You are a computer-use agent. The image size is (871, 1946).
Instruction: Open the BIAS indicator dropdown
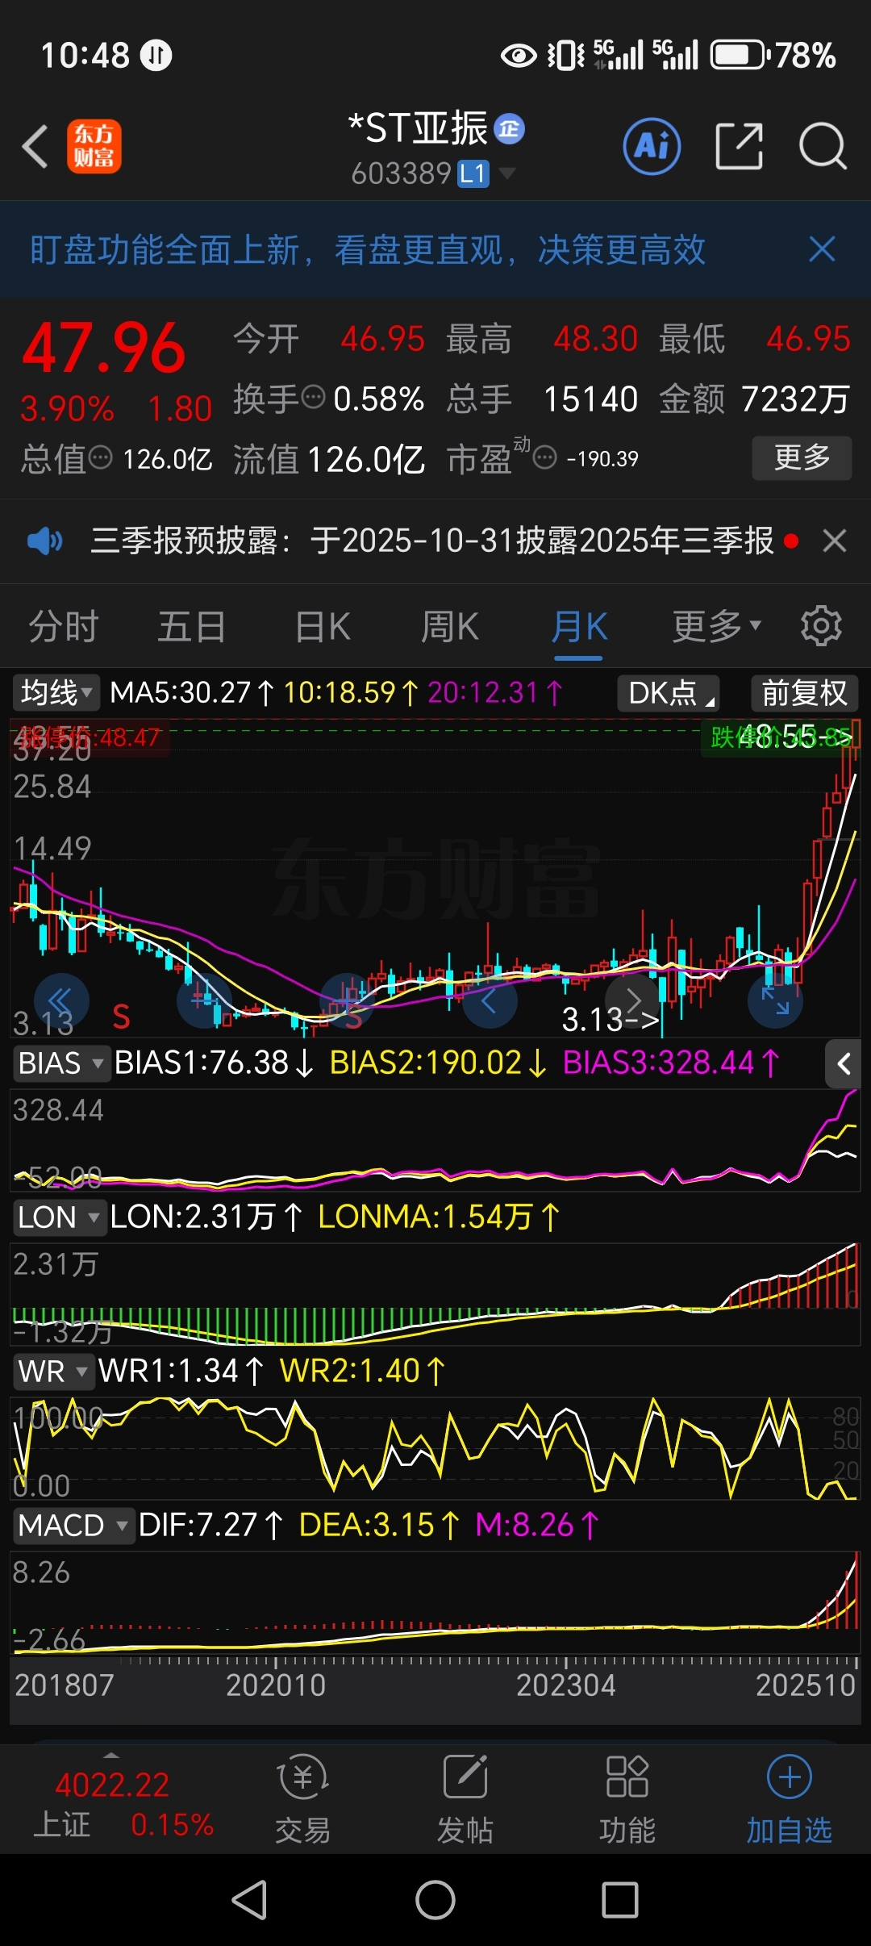(x=61, y=1063)
